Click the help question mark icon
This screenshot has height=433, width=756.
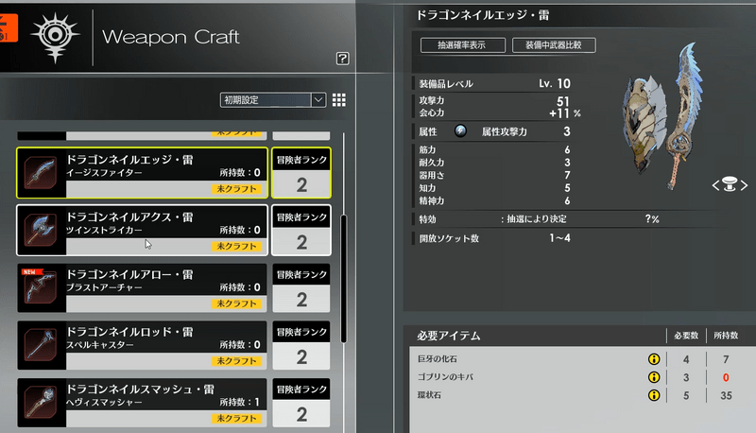(x=343, y=59)
